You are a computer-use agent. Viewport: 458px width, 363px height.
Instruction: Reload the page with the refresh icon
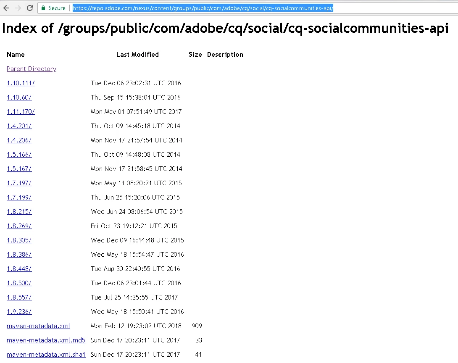pos(30,8)
